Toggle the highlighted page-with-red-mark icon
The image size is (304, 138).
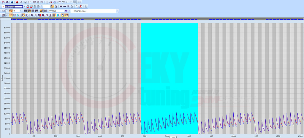54,15
